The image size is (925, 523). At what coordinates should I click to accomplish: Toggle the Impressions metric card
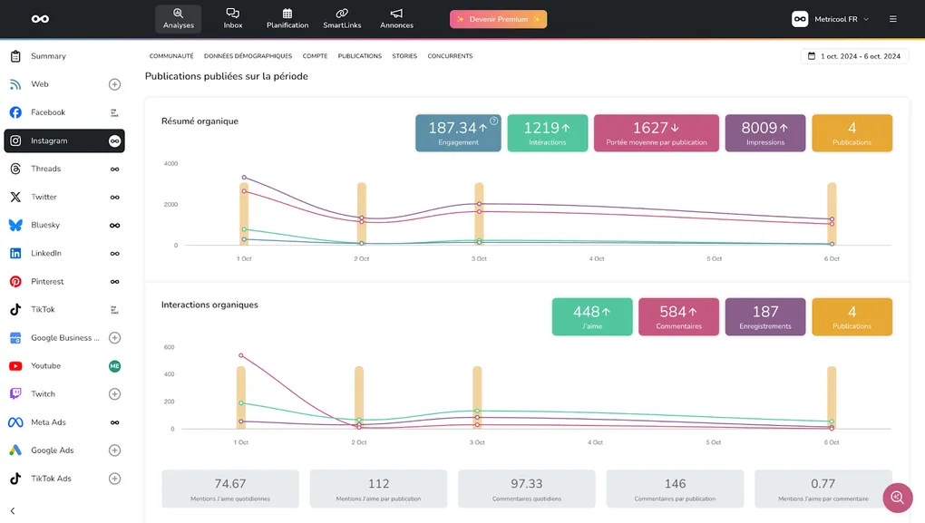764,132
